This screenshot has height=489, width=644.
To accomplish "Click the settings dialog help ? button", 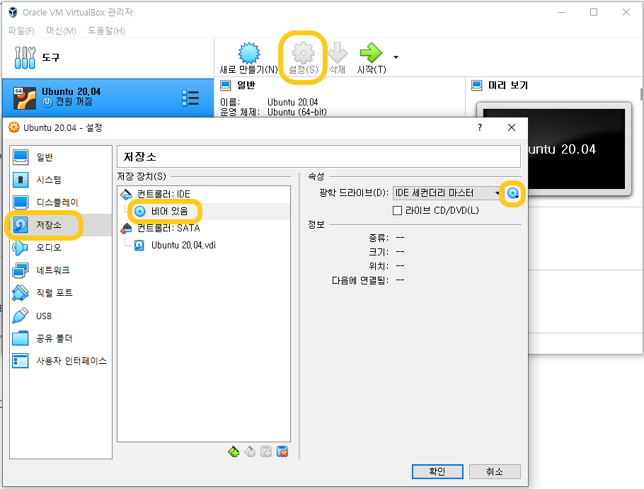I will tap(480, 127).
